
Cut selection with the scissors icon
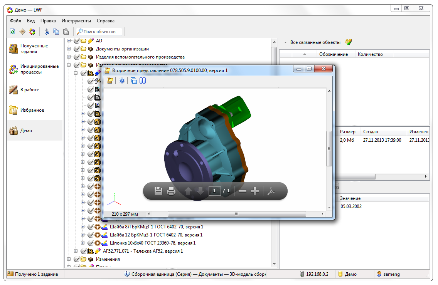tap(47, 32)
